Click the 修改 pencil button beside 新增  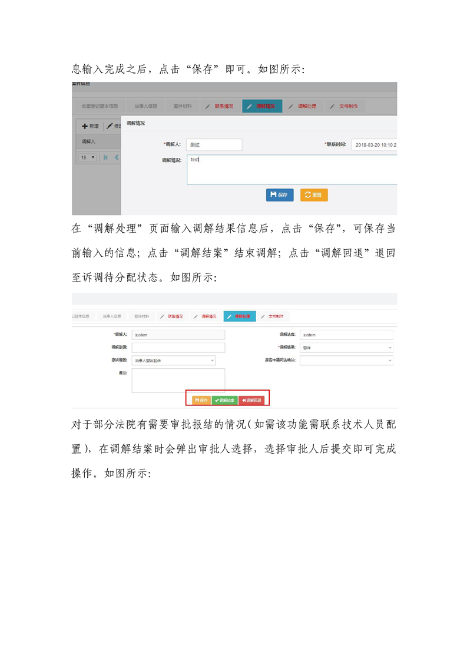(x=114, y=126)
